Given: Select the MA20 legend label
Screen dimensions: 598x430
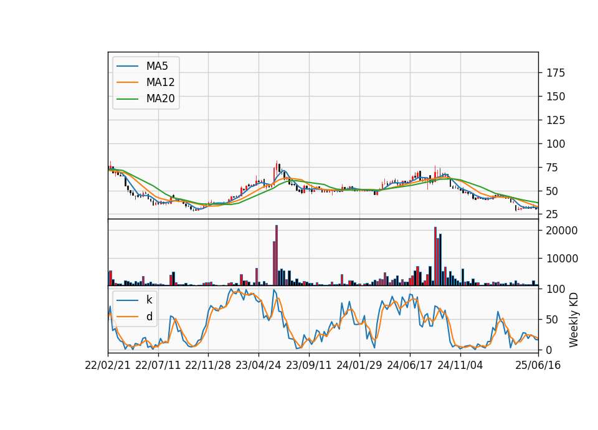Looking at the screenshot, I should pos(160,98).
